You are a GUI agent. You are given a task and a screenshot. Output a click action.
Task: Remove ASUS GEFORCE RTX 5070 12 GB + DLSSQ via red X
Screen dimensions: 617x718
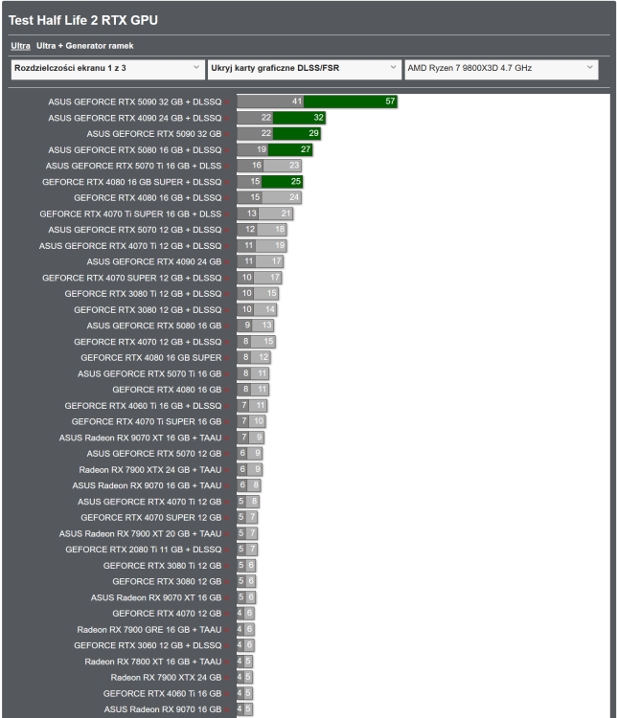click(x=227, y=231)
